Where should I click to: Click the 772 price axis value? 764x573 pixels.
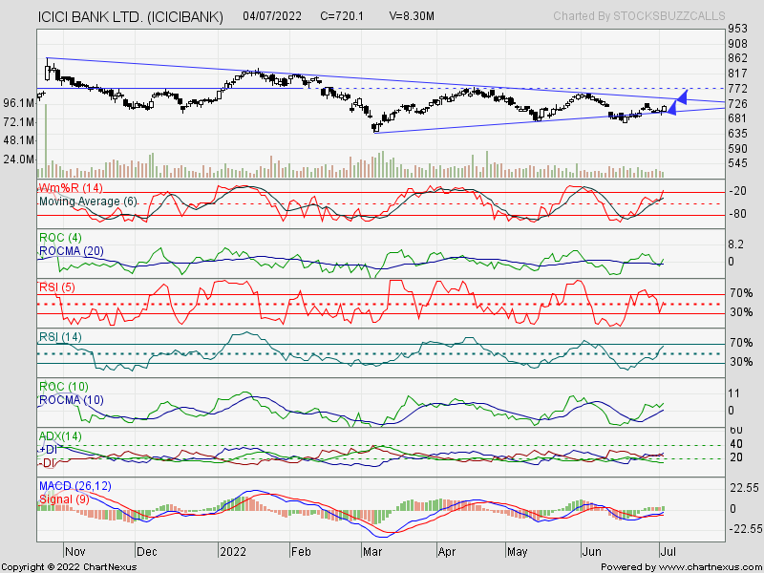(x=737, y=89)
